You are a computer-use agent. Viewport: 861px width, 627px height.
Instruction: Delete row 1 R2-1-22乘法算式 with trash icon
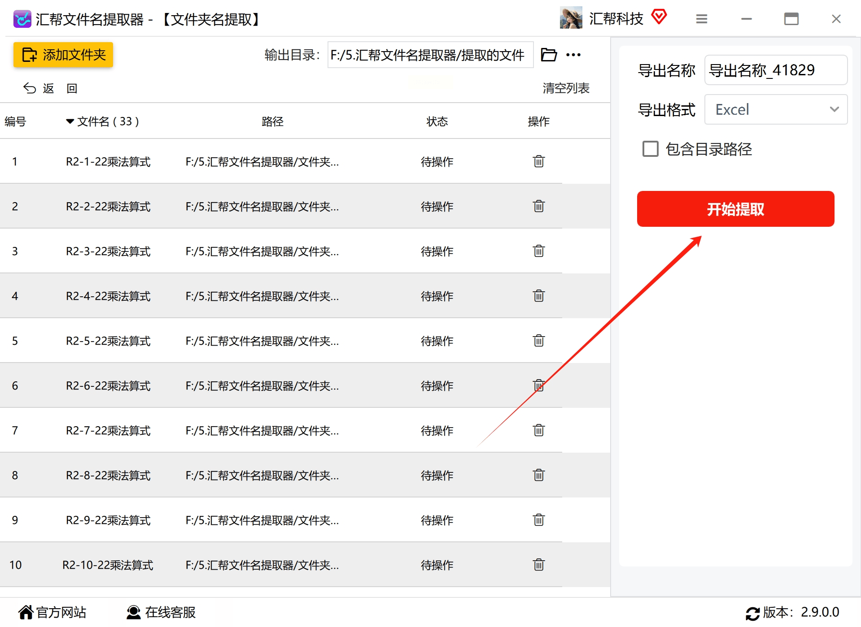pos(538,161)
